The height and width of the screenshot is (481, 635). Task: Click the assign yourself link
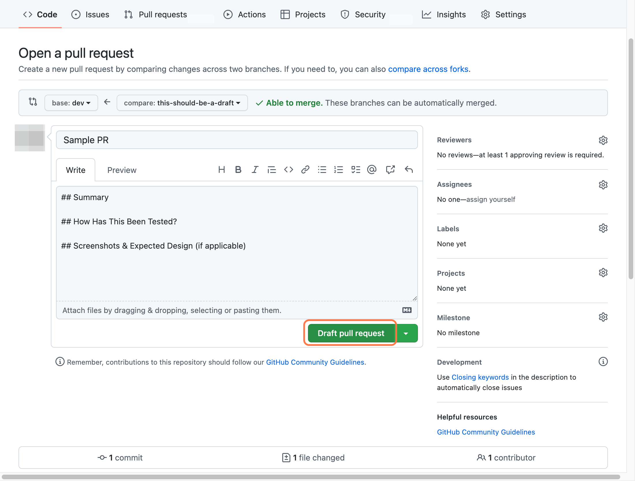pyautogui.click(x=491, y=200)
